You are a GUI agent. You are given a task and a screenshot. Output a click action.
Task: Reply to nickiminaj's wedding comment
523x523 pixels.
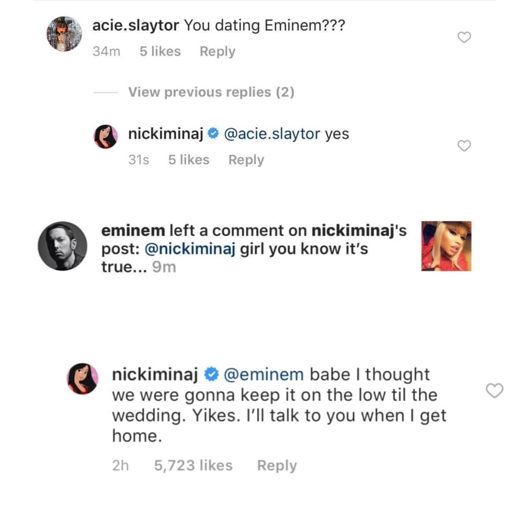coord(277,465)
